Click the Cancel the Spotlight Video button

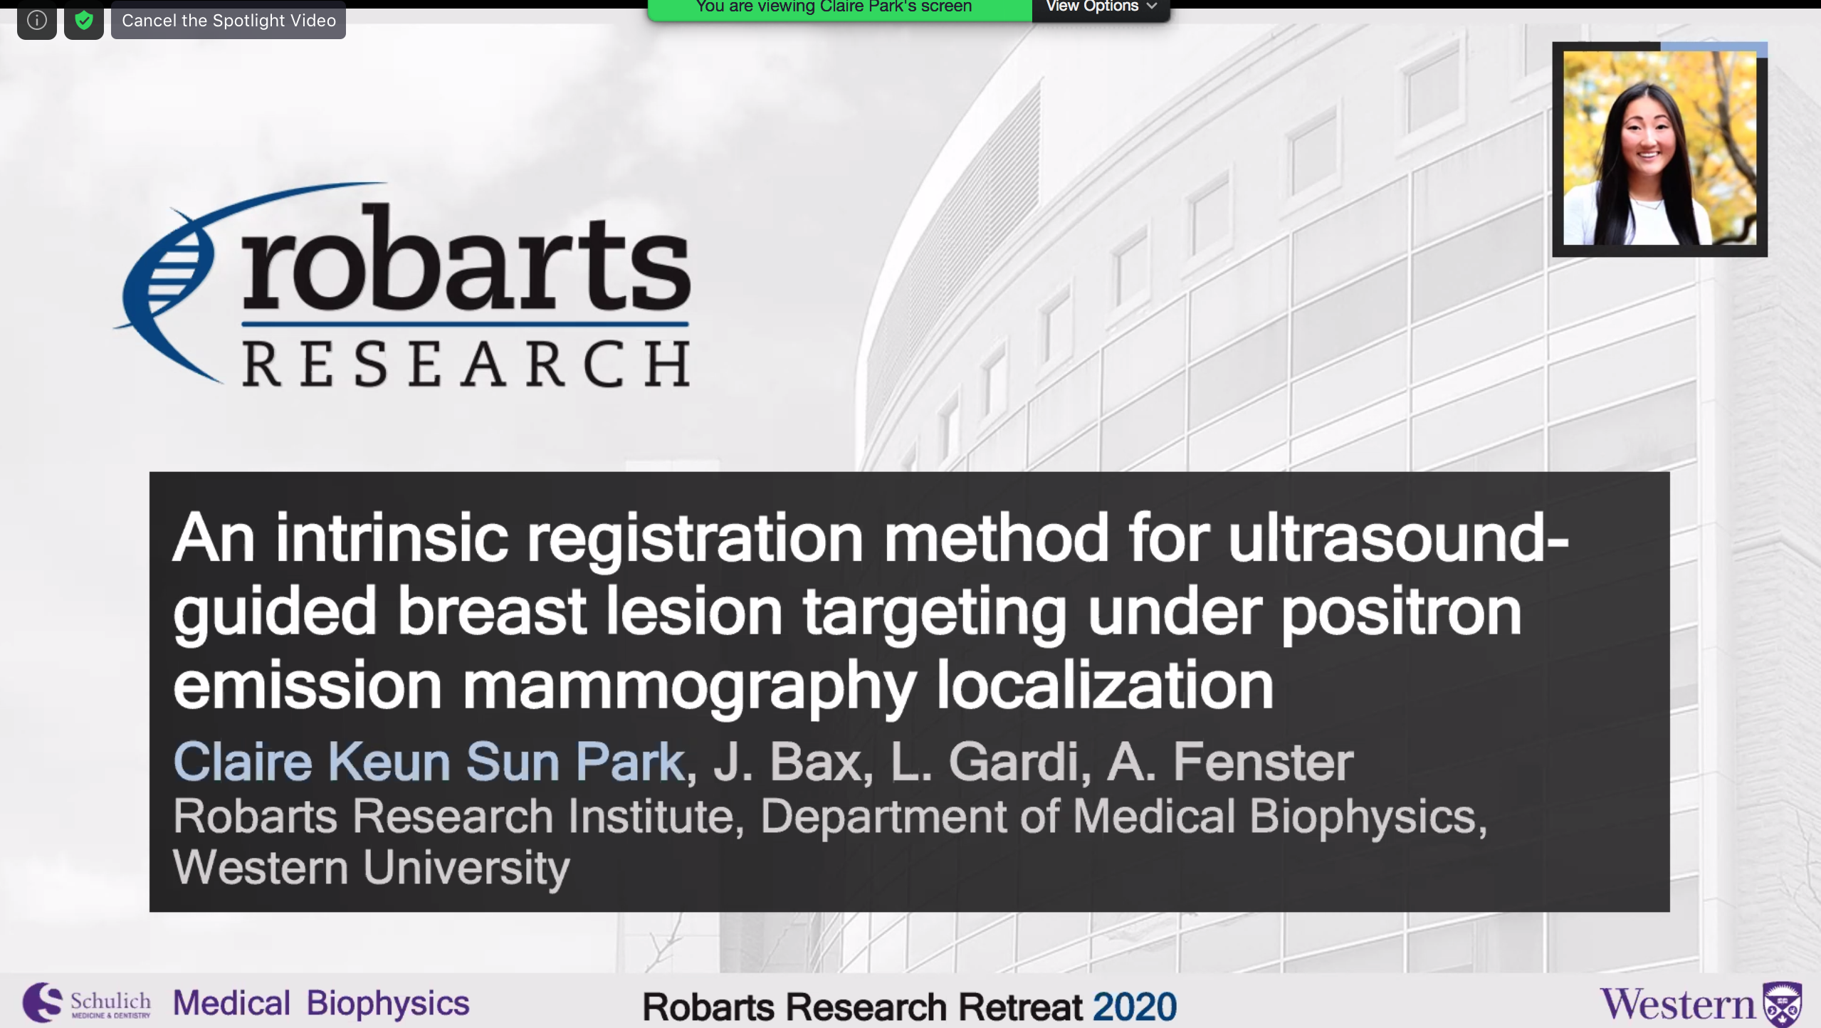tap(229, 21)
